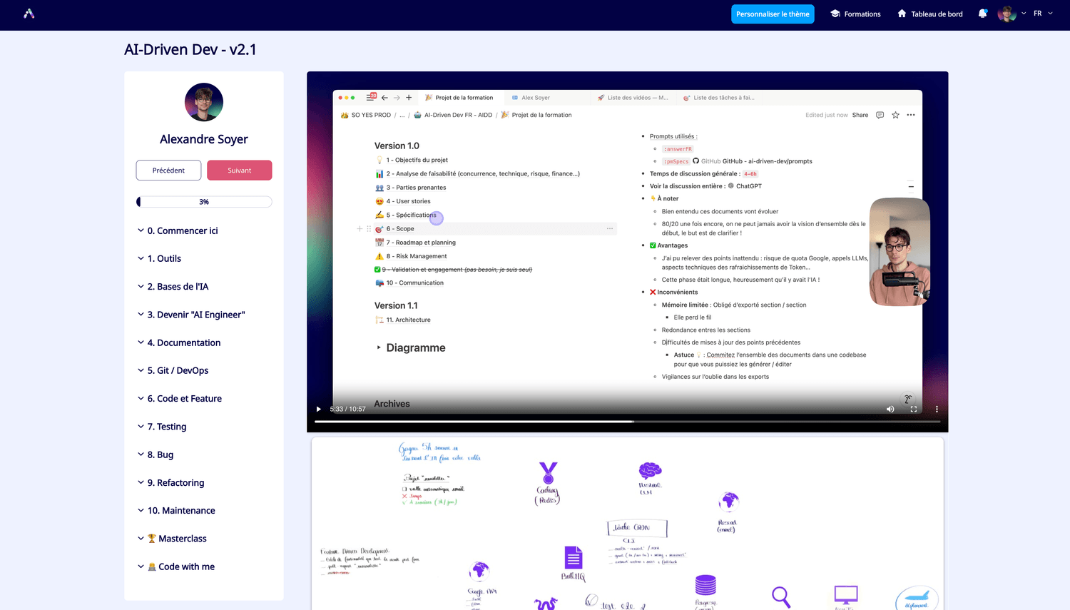Image resolution: width=1070 pixels, height=610 pixels.
Task: Open the notifications bell
Action: 983,14
